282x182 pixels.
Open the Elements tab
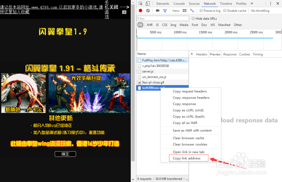pos(163,4)
